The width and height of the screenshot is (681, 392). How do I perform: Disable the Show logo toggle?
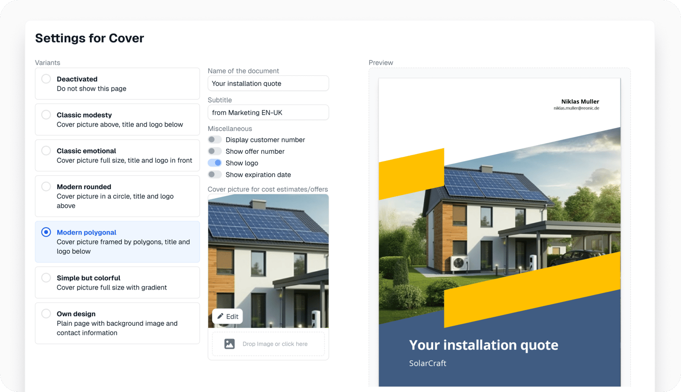(214, 163)
